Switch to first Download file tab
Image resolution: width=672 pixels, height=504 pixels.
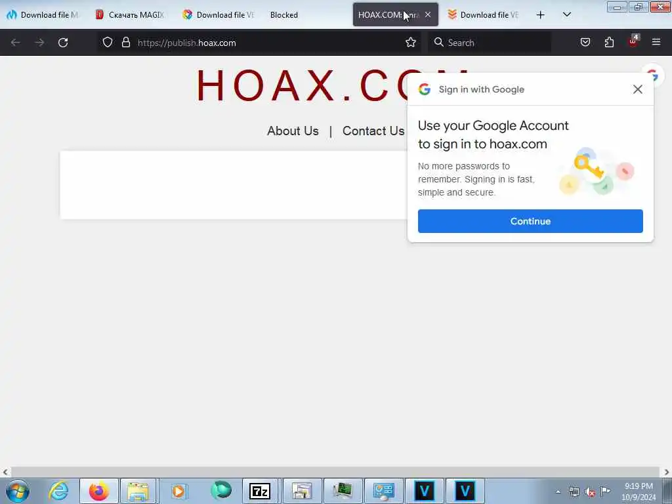43,15
